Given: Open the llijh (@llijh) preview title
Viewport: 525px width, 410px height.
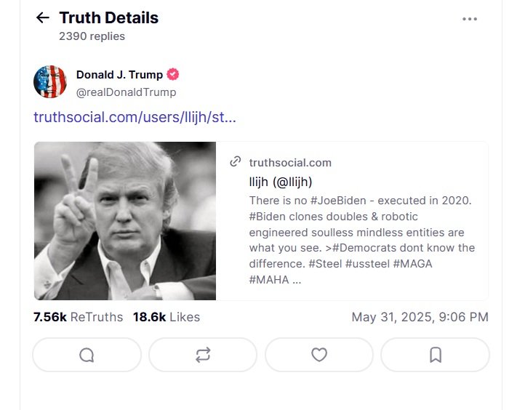Looking at the screenshot, I should click(x=280, y=182).
